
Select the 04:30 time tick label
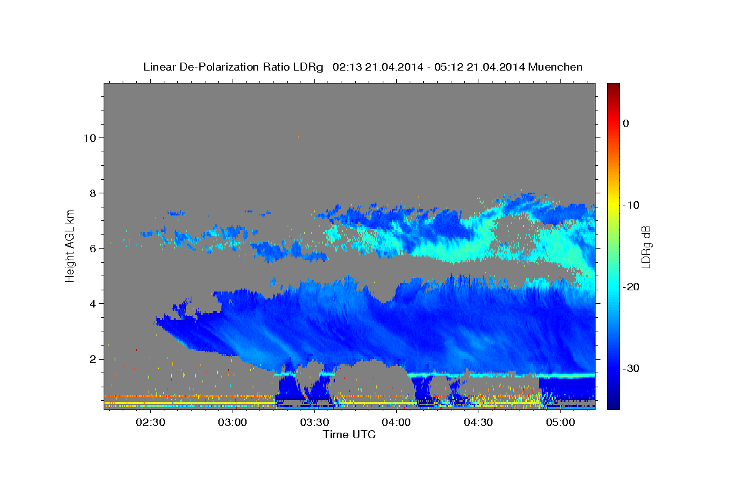coord(478,423)
